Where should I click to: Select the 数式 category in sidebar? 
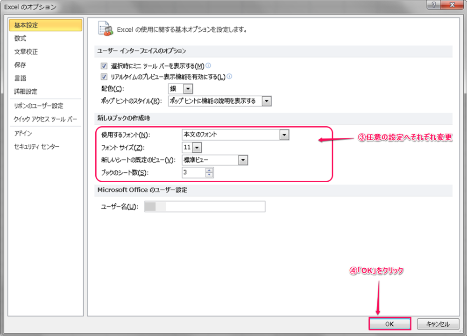click(20, 38)
